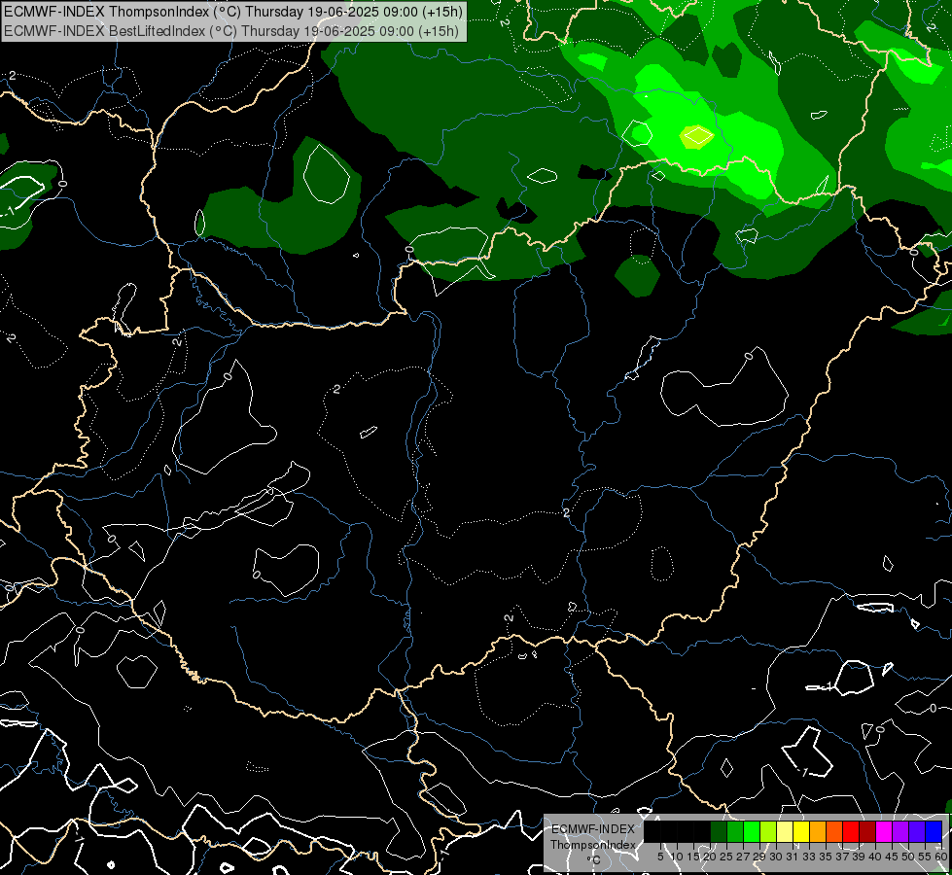Click legend tick label '39'
This screenshot has width=952, height=875.
click(859, 857)
